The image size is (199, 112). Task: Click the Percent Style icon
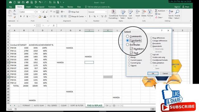(95, 16)
